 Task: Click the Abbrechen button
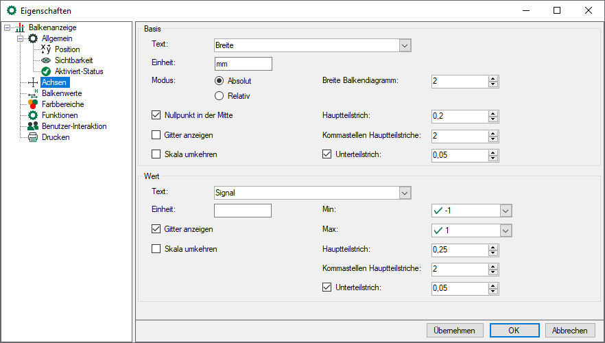pyautogui.click(x=570, y=330)
